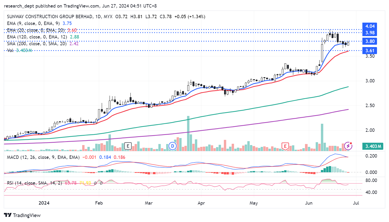Image resolution: width=389 pixels, height=222 pixels.
Task: Click the red earnings E marker
Action: [x=285, y=146]
